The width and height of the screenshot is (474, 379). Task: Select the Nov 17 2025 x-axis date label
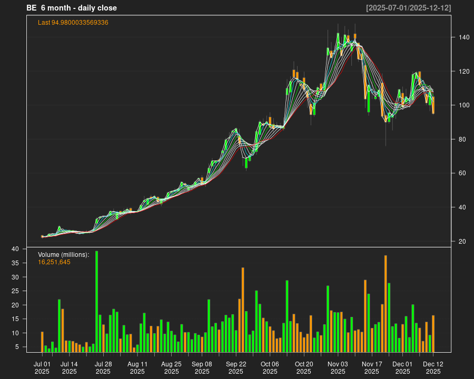pyautogui.click(x=372, y=367)
